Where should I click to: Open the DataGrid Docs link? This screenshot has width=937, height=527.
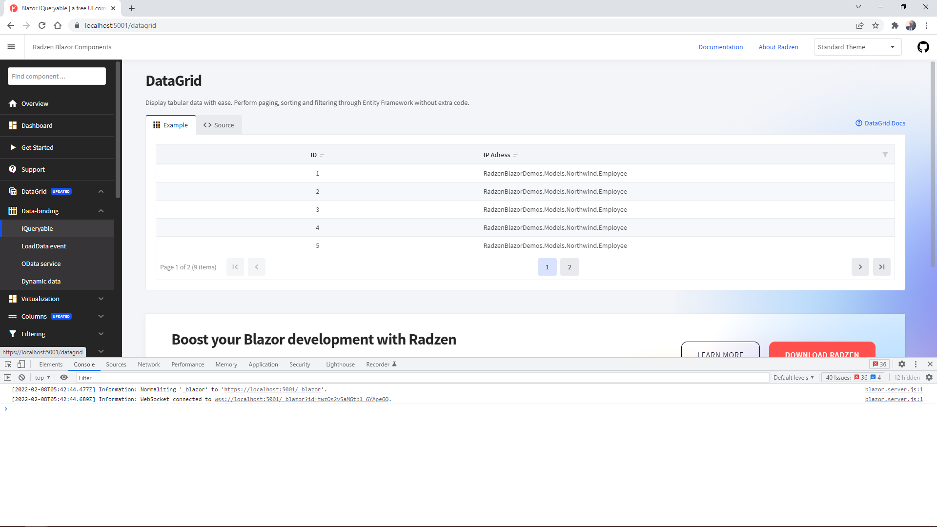880,123
